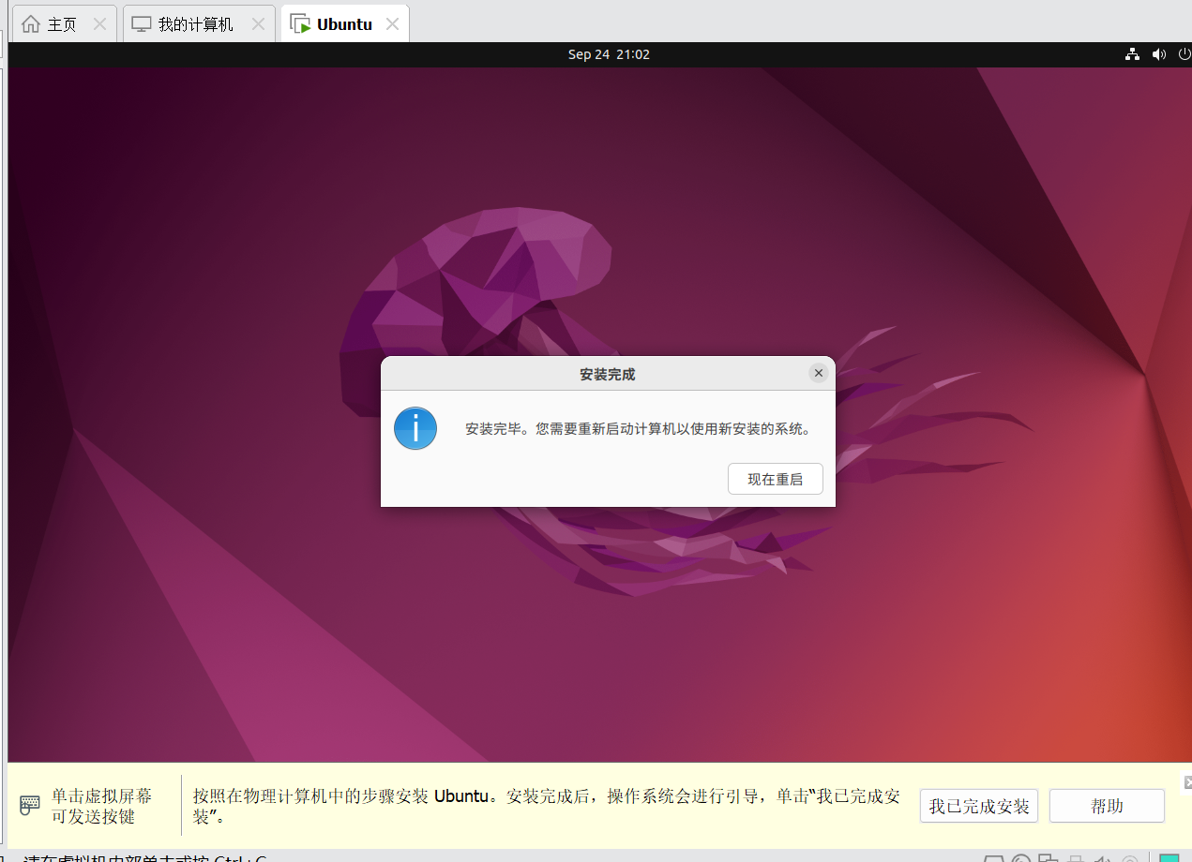
Task: Close the 我的计算机 tab
Action: (x=258, y=24)
